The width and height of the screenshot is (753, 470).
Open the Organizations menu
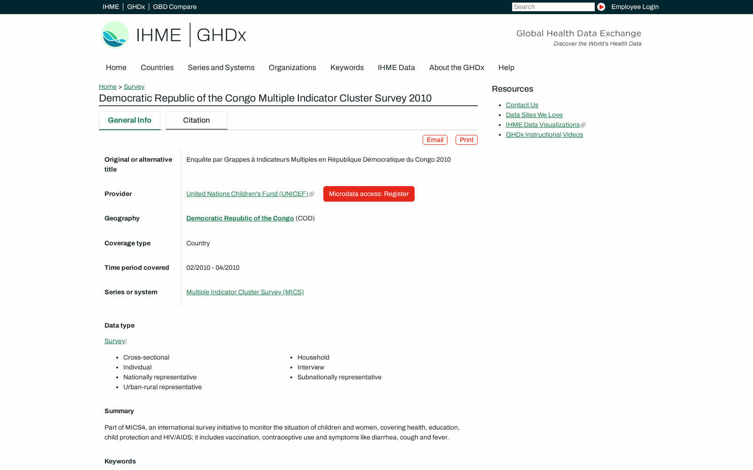292,68
